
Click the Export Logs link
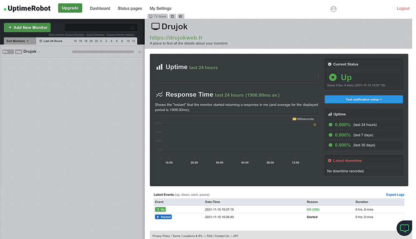coord(395,195)
